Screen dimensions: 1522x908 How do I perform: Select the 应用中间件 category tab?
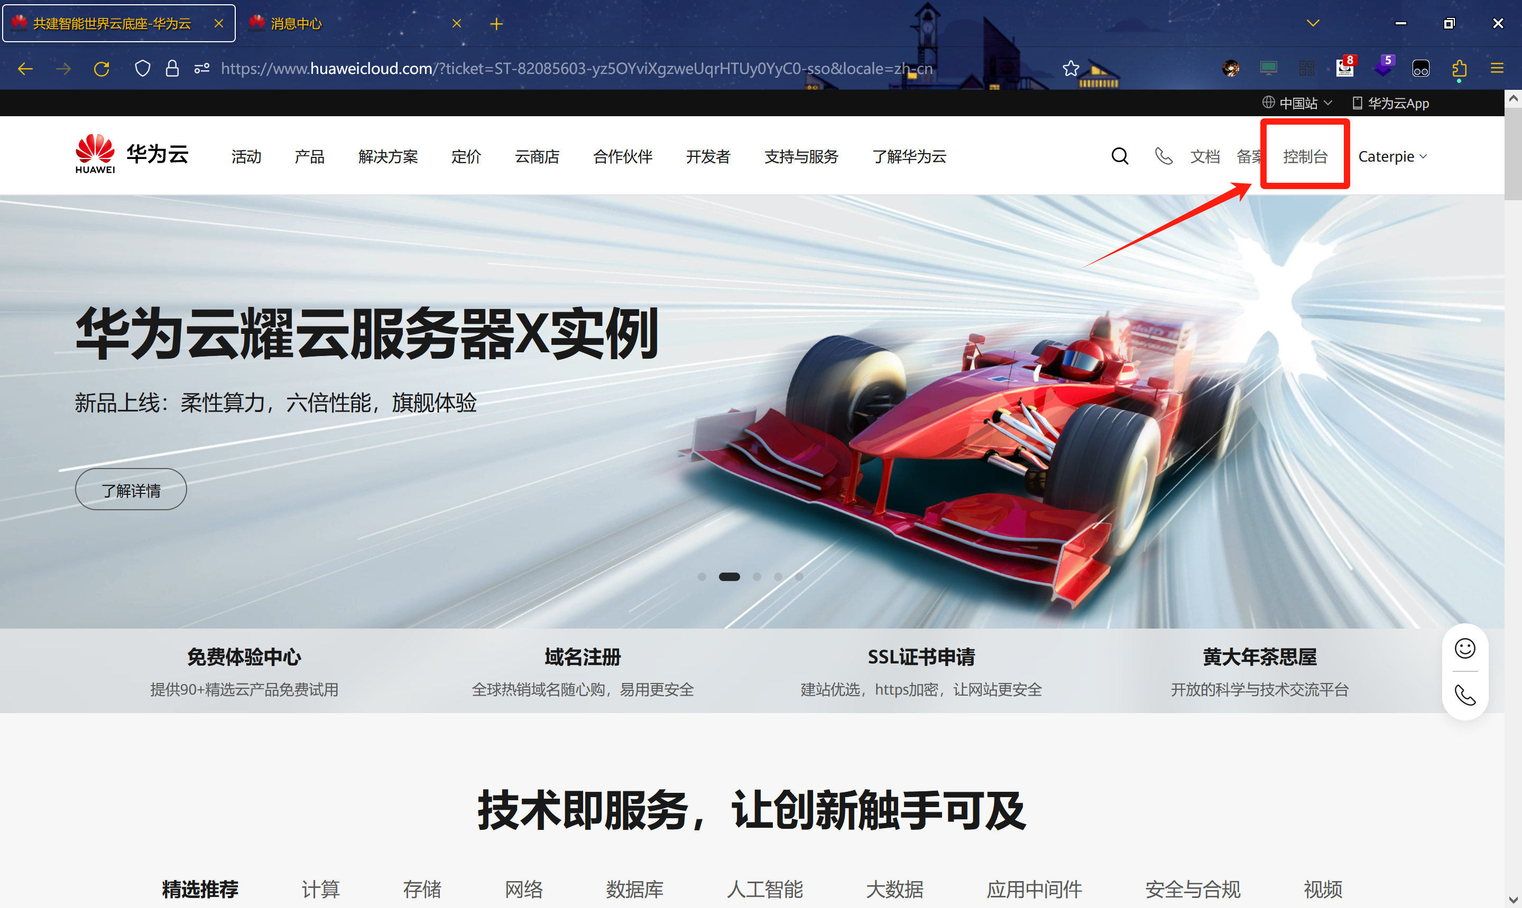[1034, 889]
